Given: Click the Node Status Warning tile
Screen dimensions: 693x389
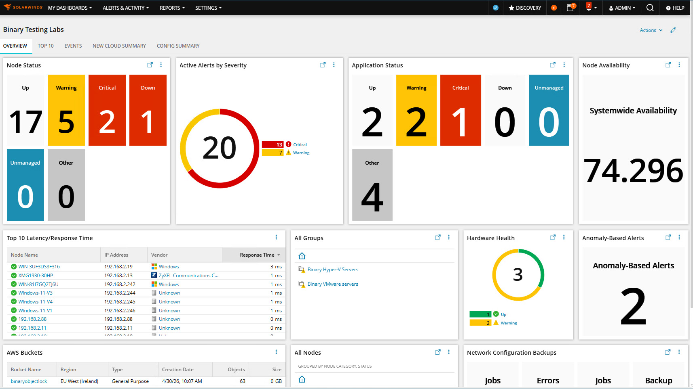Looking at the screenshot, I should (66, 110).
